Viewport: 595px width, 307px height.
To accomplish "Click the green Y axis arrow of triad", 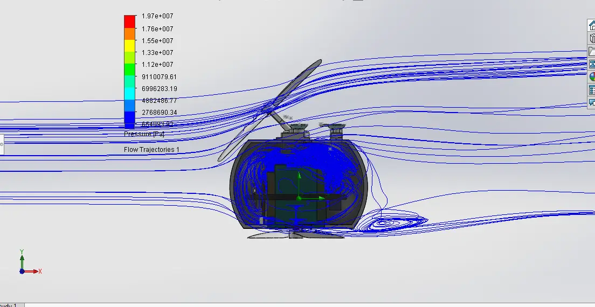I will (22, 255).
